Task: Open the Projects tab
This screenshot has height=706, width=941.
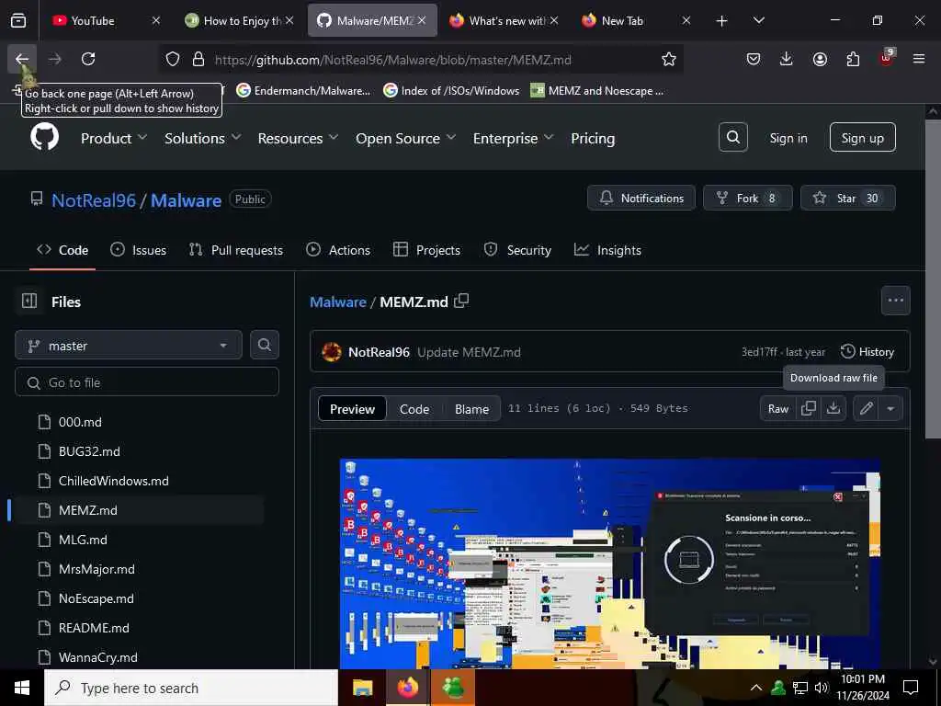Action: (426, 250)
